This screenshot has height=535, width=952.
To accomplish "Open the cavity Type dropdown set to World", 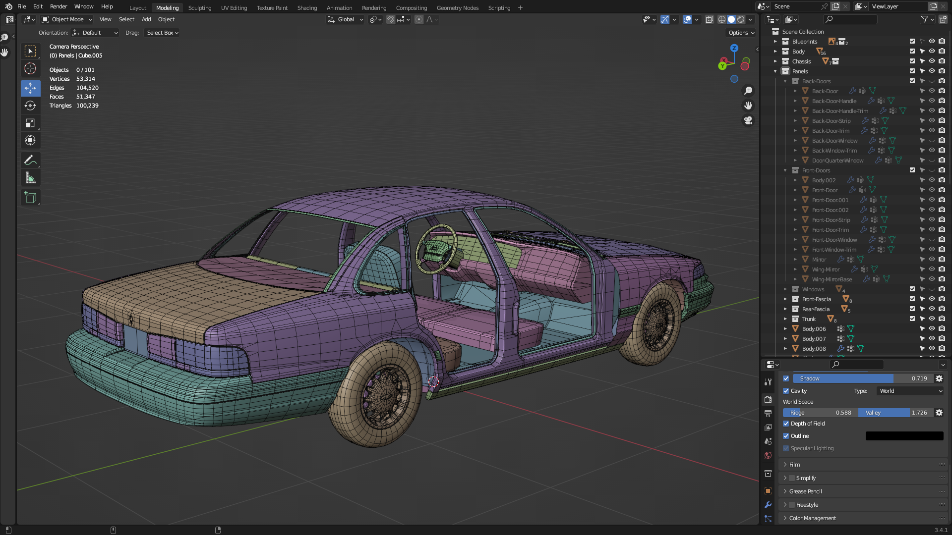I will coord(910,391).
